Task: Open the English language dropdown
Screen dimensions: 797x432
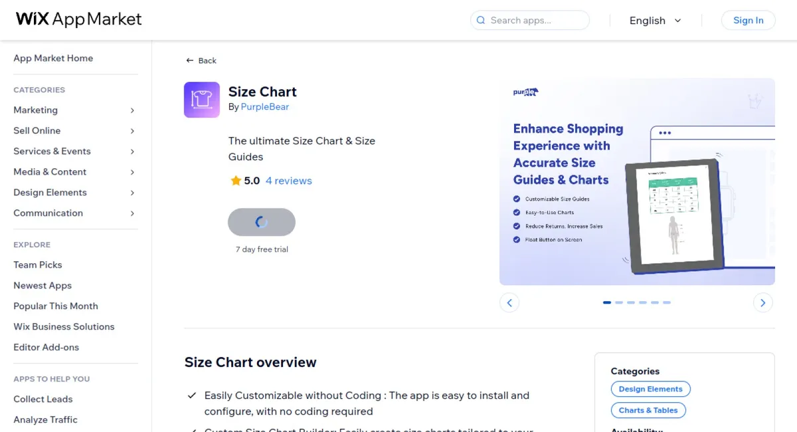Action: pos(655,21)
